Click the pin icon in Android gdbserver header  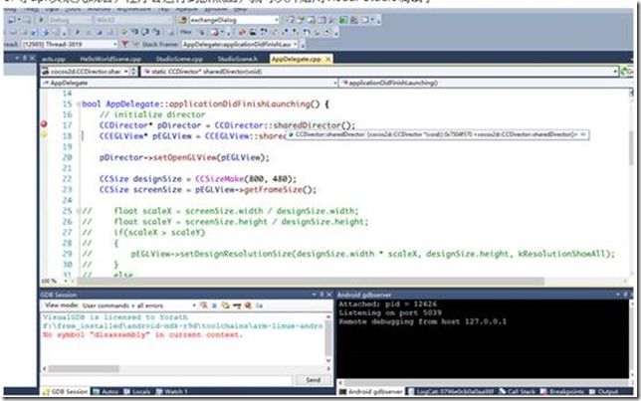tap(625, 295)
